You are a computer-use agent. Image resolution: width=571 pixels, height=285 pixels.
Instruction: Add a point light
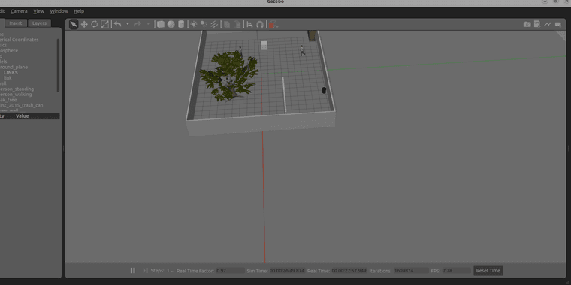pyautogui.click(x=194, y=24)
